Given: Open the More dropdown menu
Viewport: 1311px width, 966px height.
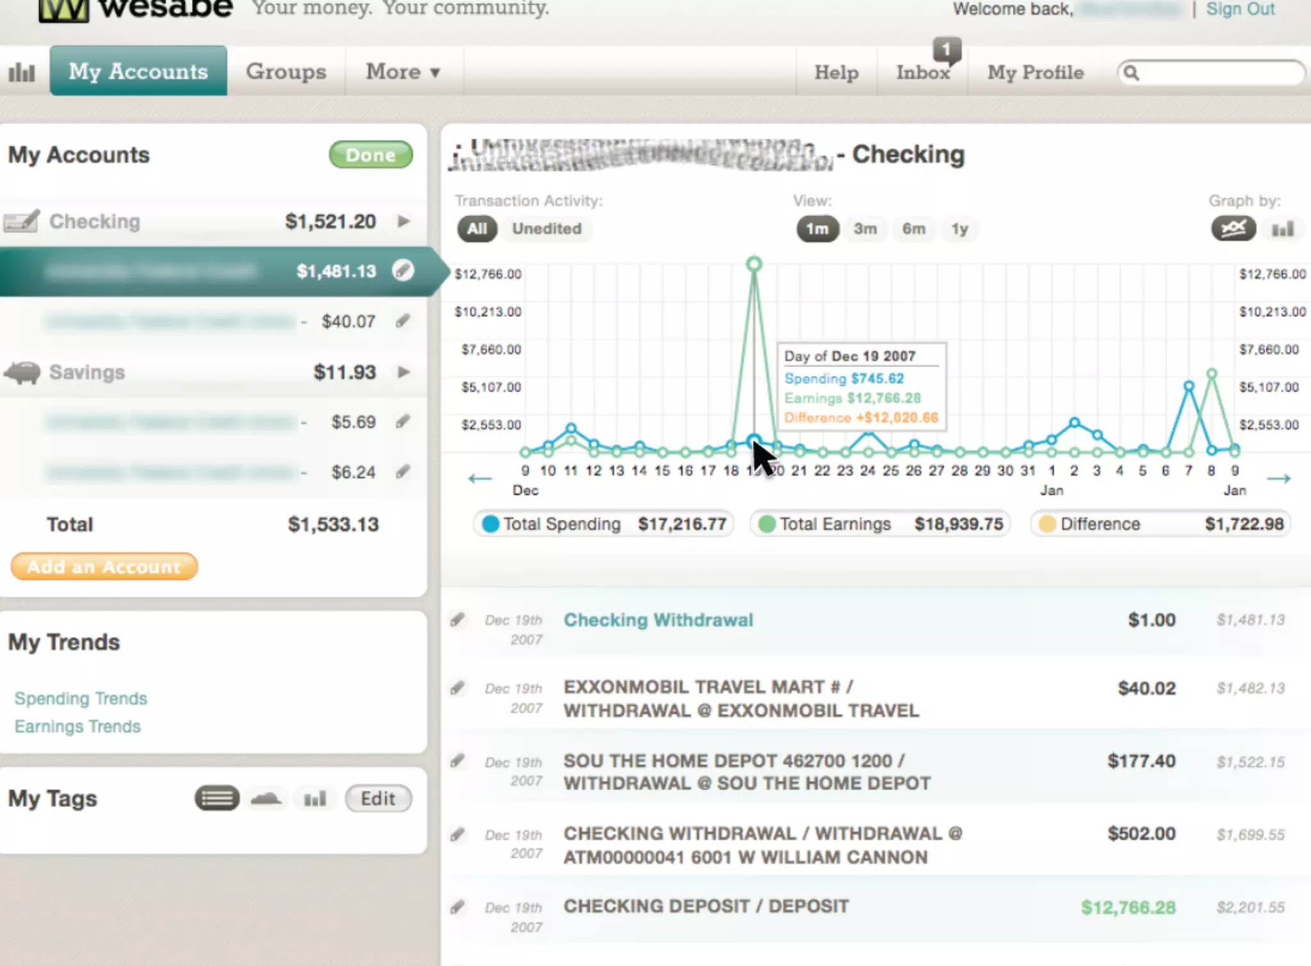Looking at the screenshot, I should click(403, 72).
